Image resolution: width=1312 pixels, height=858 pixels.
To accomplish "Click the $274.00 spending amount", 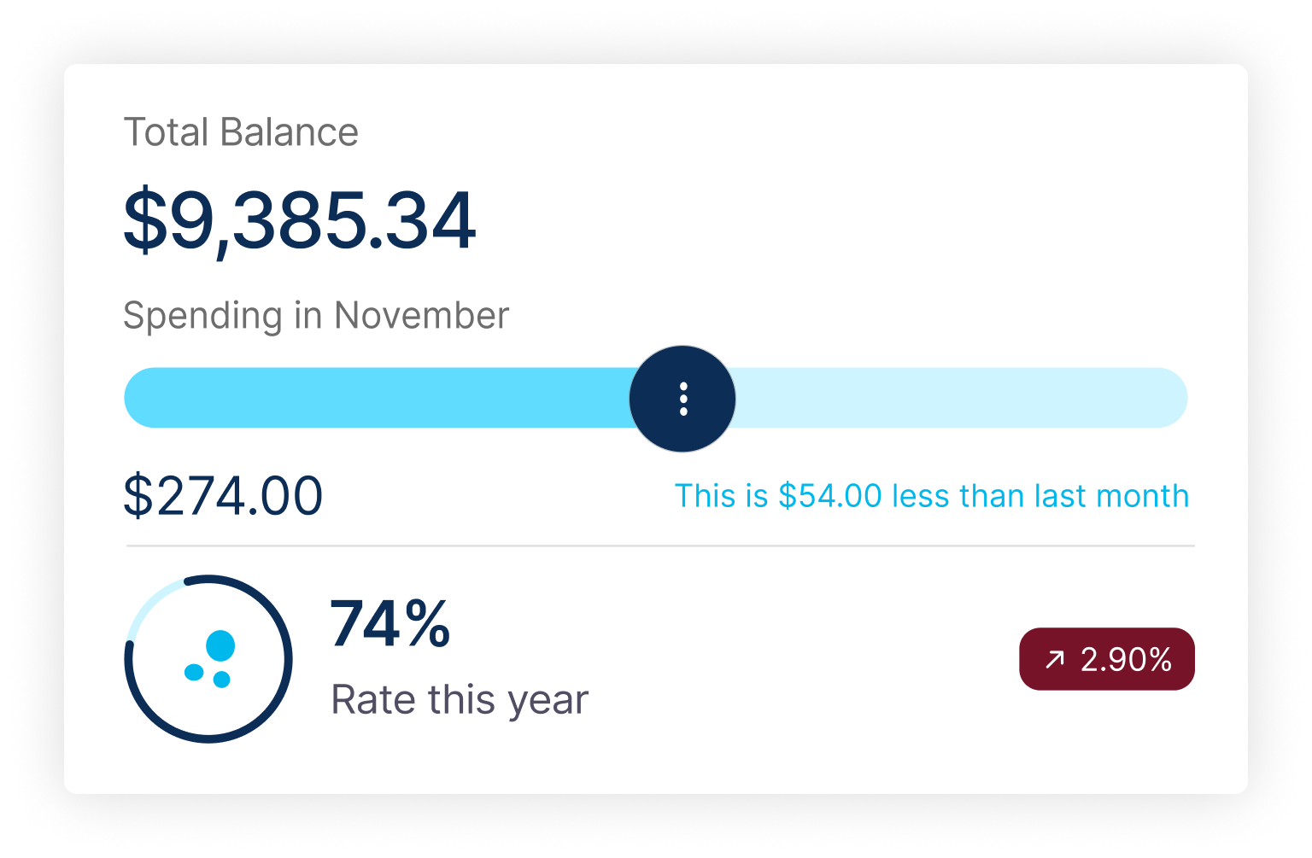I will pos(223,496).
